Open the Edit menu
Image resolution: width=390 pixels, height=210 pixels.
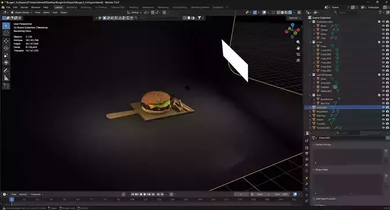pos(15,7)
